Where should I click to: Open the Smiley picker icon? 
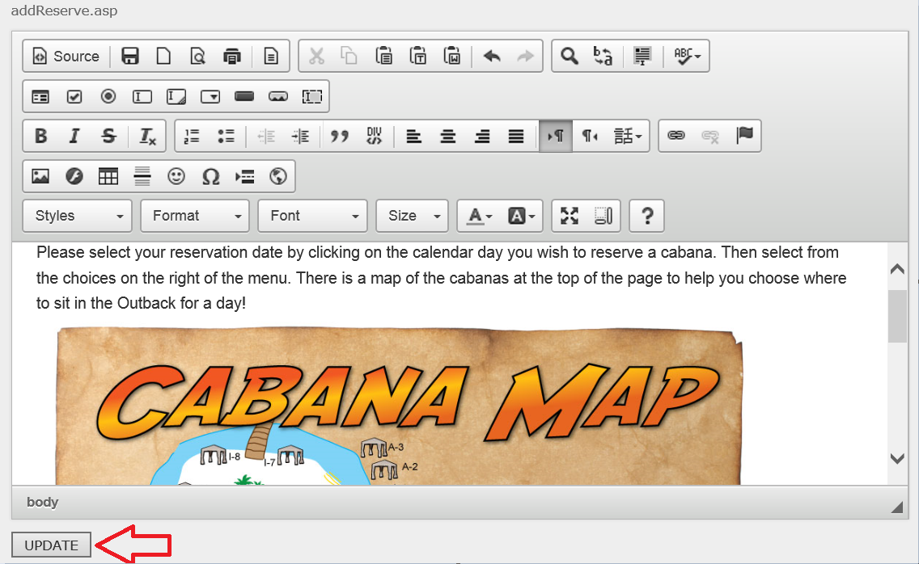click(x=176, y=176)
